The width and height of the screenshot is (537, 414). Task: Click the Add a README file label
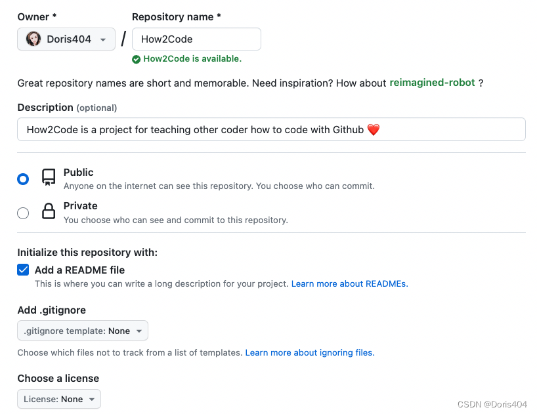[x=79, y=270]
